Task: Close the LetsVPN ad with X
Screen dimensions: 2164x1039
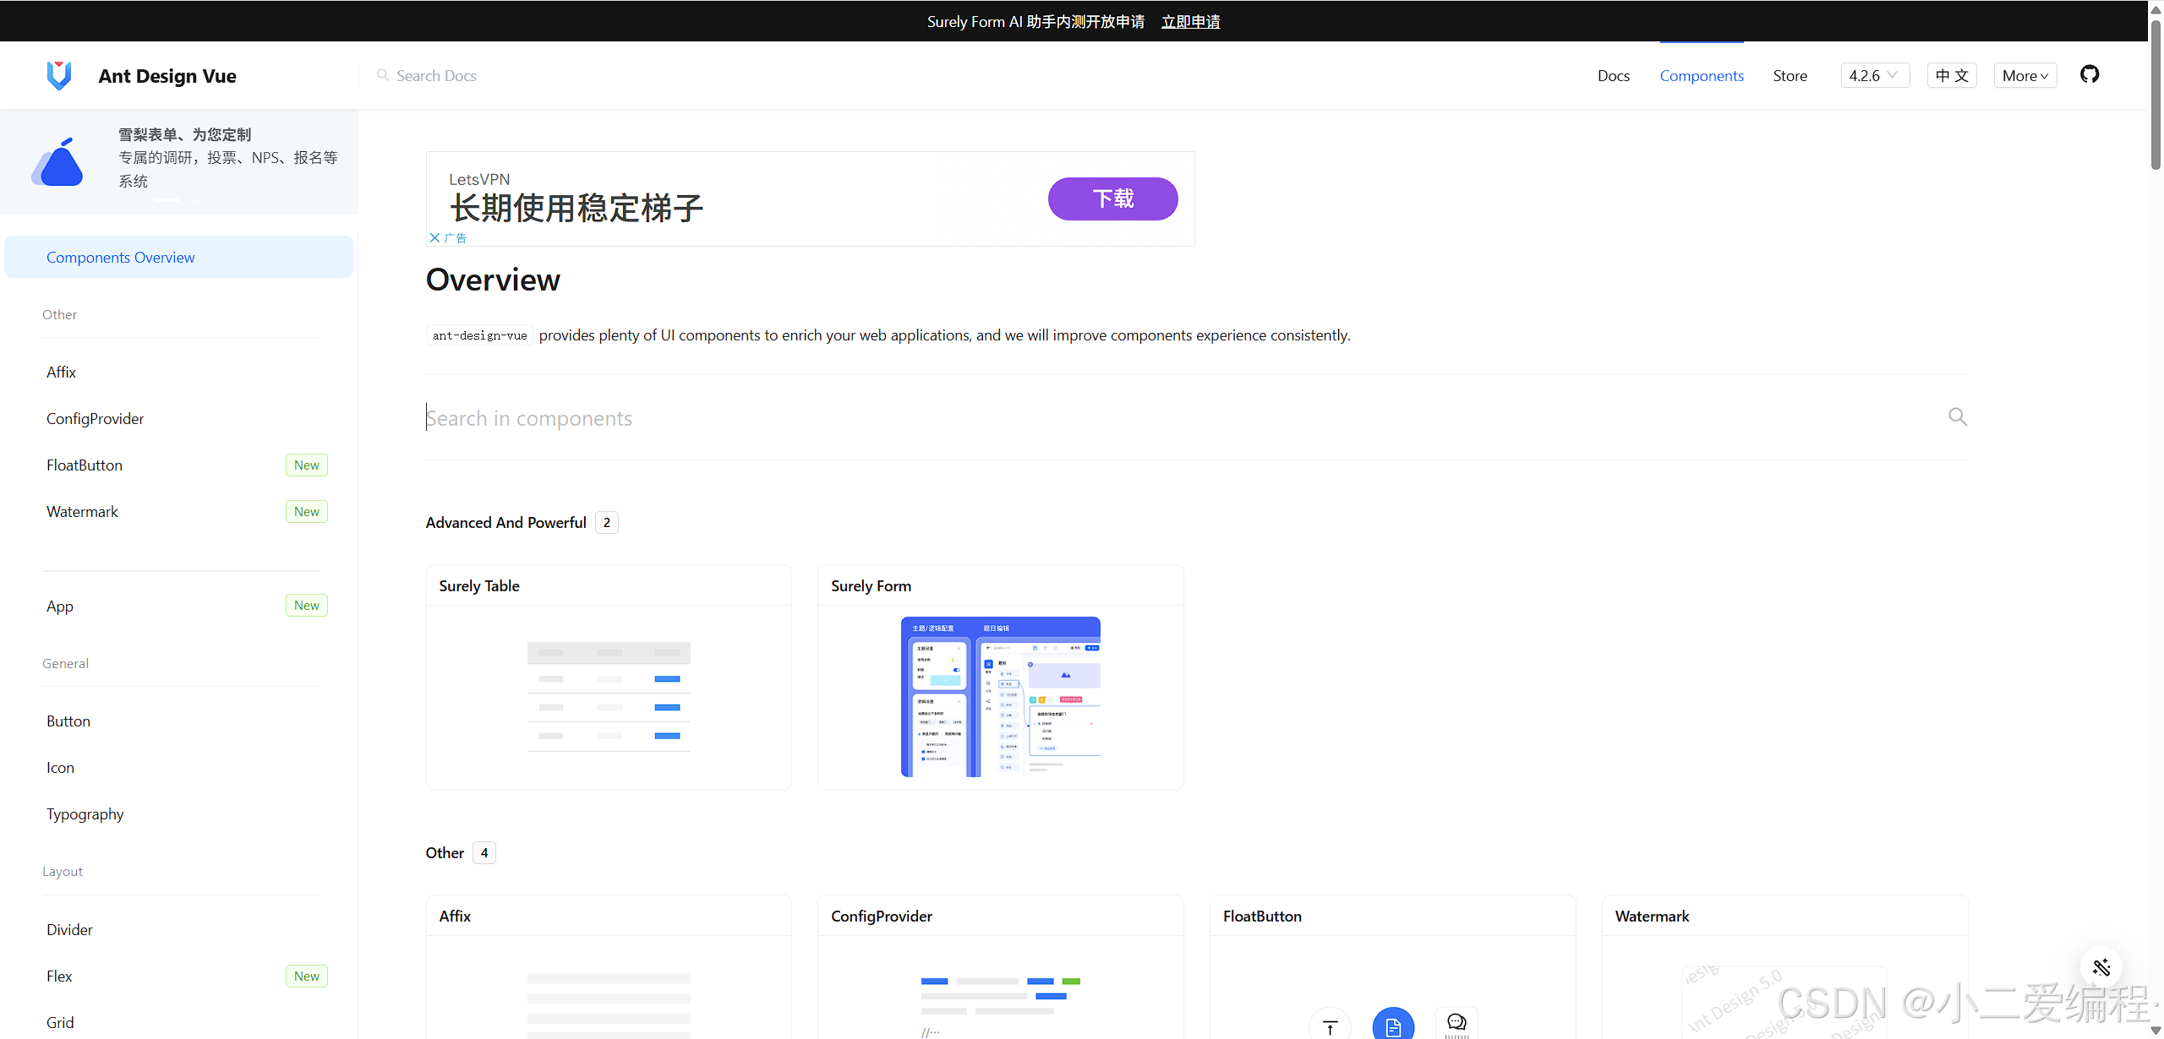Action: pos(434,238)
